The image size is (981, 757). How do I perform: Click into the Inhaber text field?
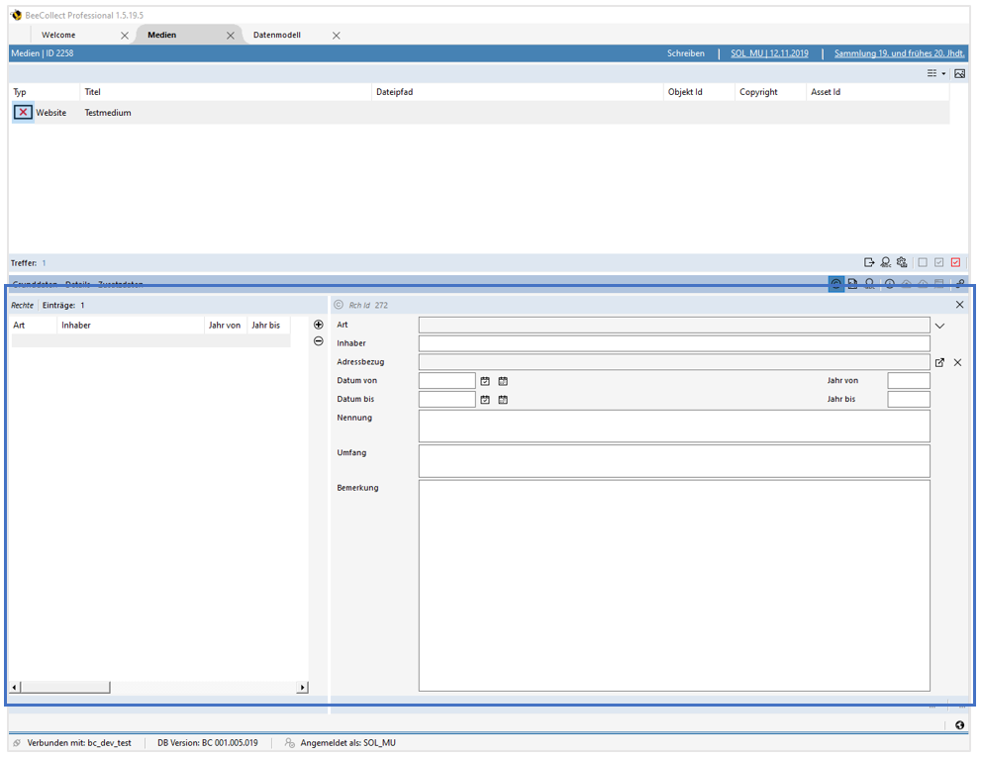(673, 343)
